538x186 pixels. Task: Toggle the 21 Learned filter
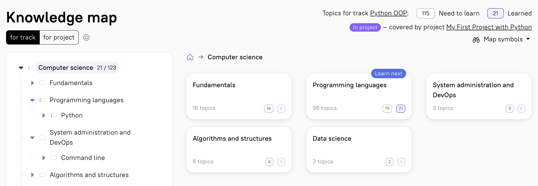495,13
